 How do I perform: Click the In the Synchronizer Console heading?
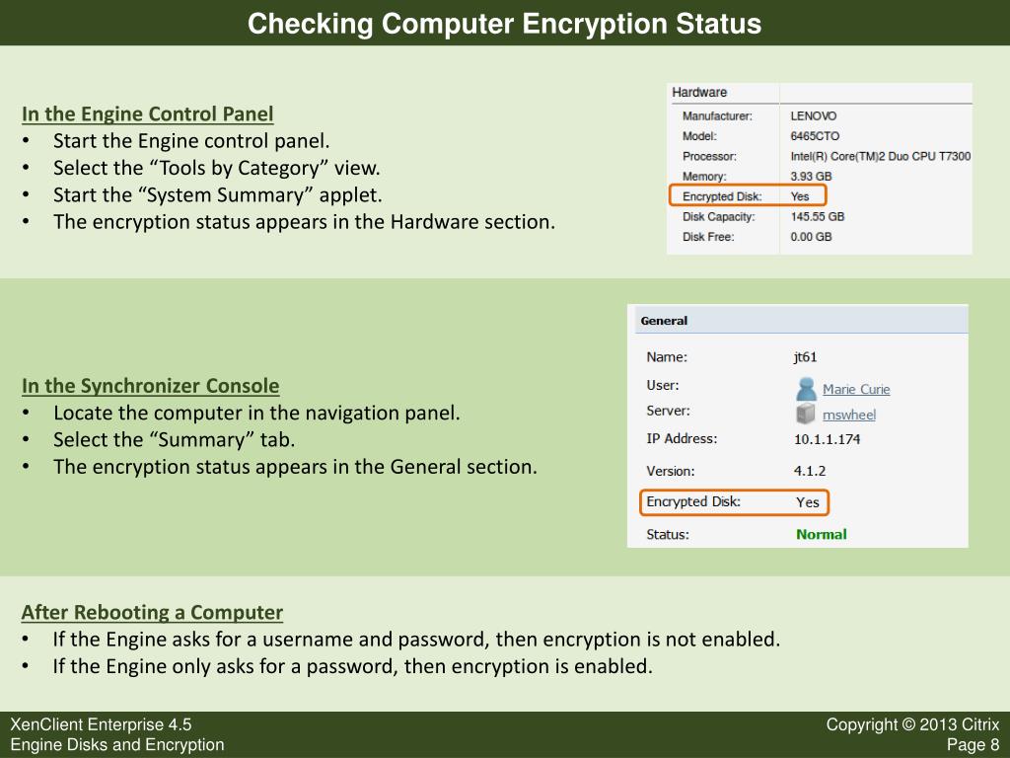(150, 386)
